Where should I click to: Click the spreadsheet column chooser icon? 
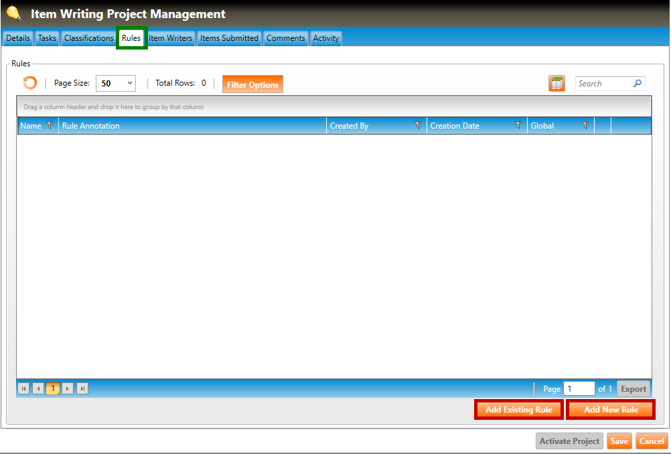[x=556, y=84]
